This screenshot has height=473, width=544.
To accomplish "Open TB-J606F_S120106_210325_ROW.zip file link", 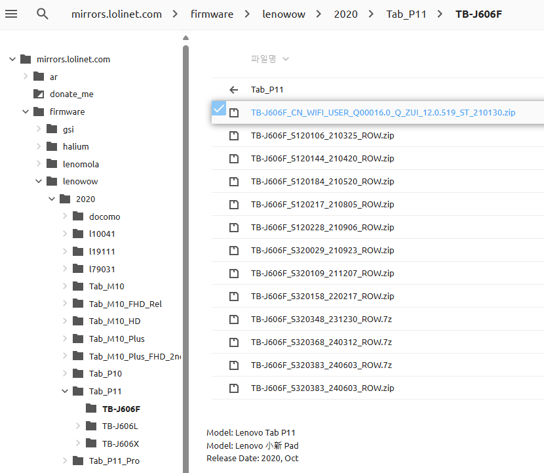I will tap(322, 136).
